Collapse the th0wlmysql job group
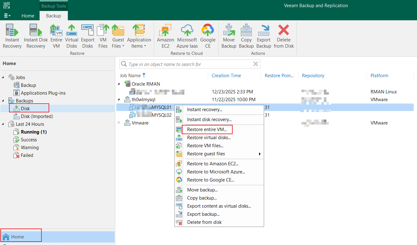Screen dimensions: 417x245 point(119,99)
